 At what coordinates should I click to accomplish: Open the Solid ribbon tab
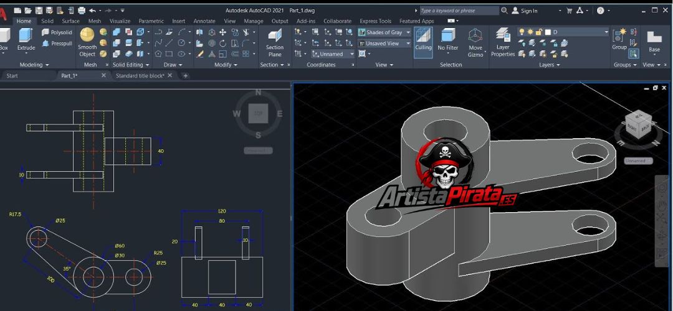pos(47,21)
